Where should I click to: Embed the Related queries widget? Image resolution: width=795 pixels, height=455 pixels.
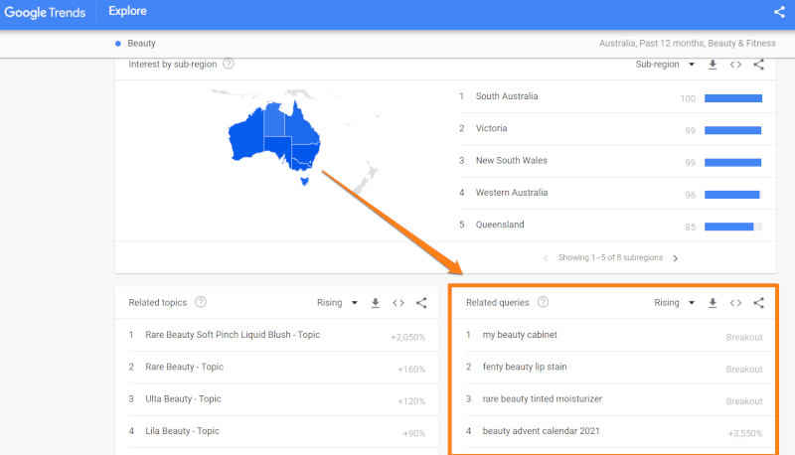pos(735,303)
